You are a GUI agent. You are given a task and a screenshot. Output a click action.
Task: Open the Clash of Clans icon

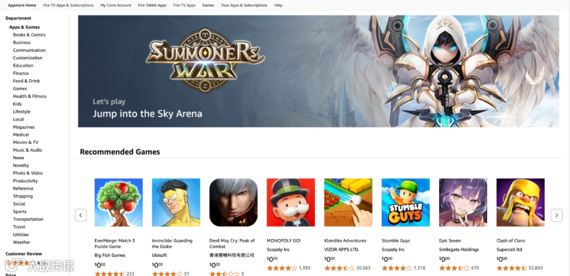tap(520, 202)
